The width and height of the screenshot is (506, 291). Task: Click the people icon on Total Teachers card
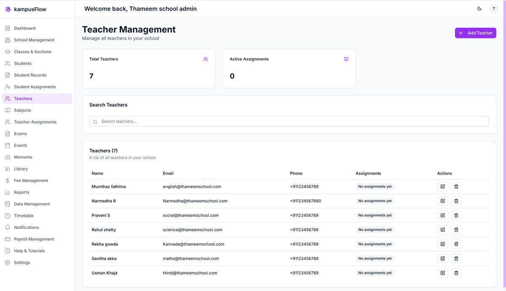pos(206,59)
